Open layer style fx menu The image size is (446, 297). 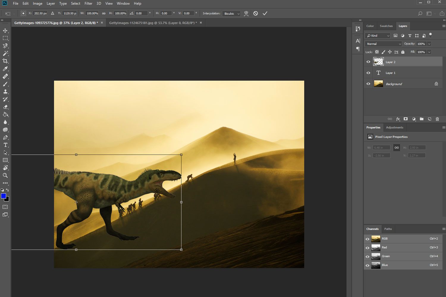pos(398,119)
